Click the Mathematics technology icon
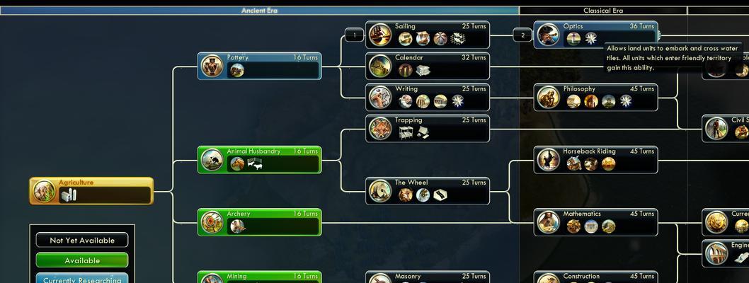749x283 pixels. 549,222
